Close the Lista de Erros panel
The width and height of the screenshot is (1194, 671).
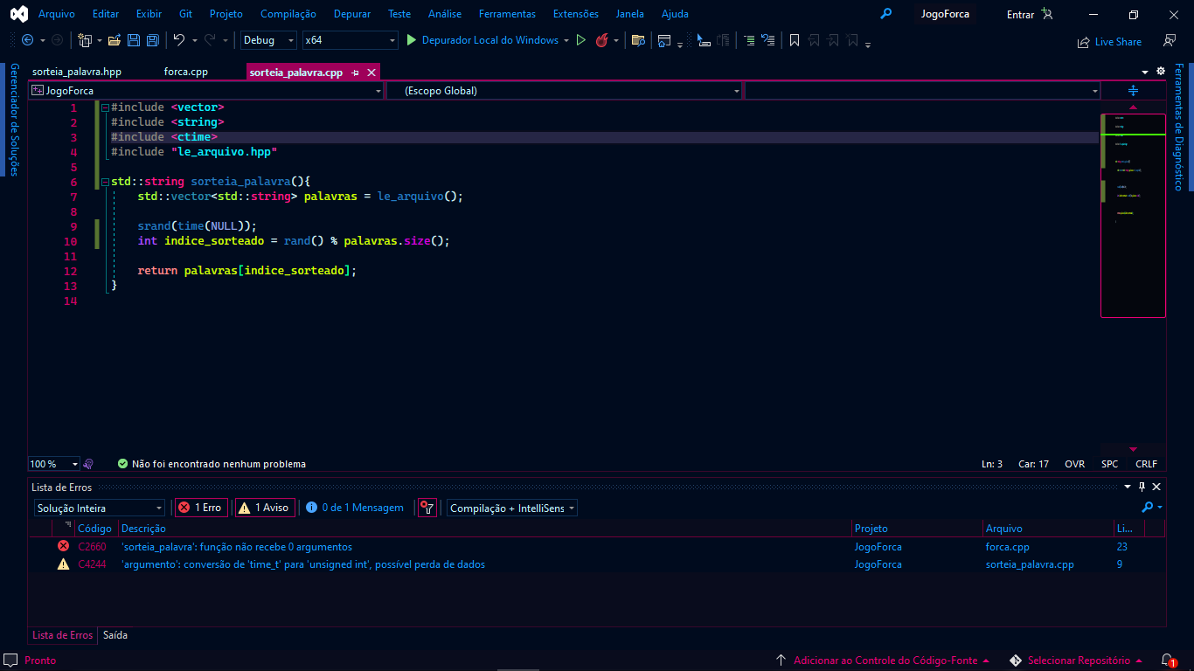click(x=1156, y=488)
